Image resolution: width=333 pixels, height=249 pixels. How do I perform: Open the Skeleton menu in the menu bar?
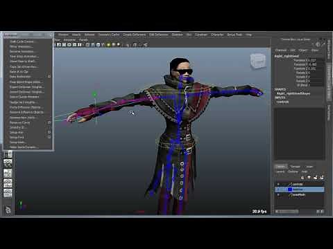(x=177, y=35)
